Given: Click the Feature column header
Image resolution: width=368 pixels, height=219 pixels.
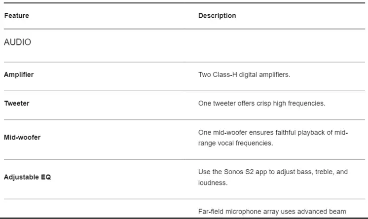Looking at the screenshot, I should pyautogui.click(x=16, y=16).
